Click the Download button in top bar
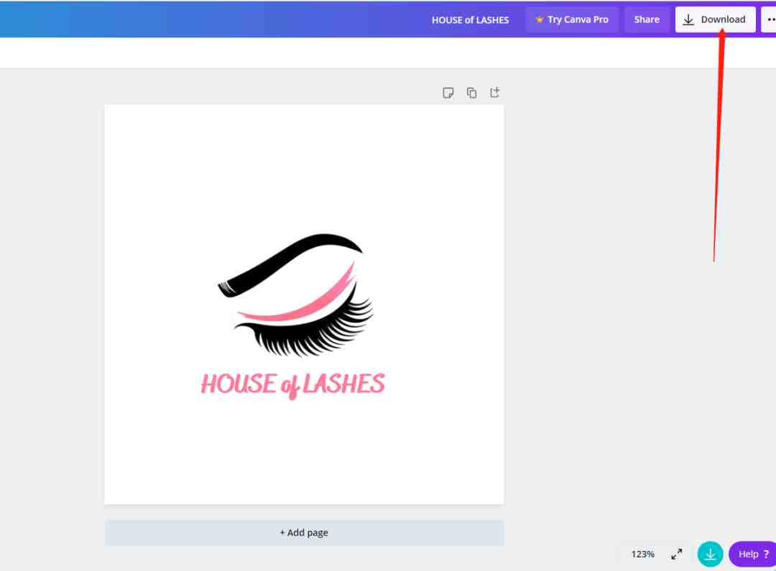Screen dimensions: 776x571 [x=715, y=20]
